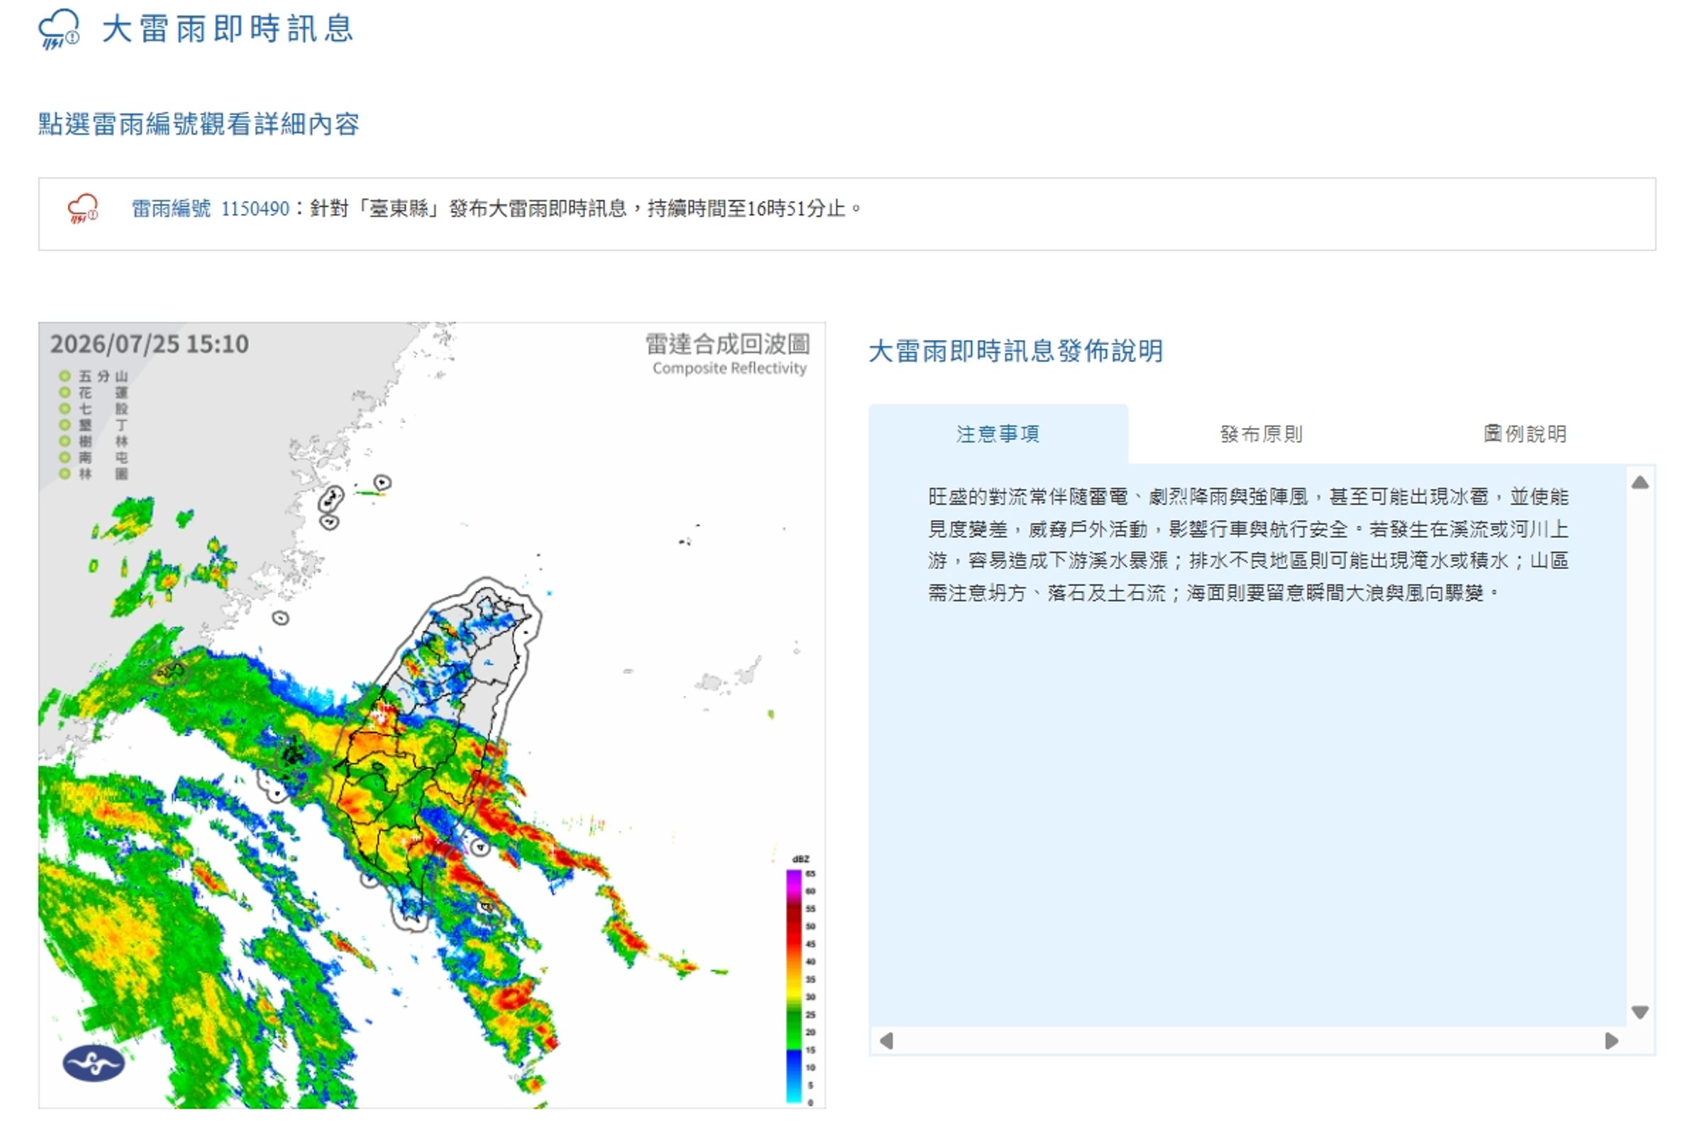Click the 大雷雨即時訊息 page heading
1702x1126 pixels.
(228, 30)
